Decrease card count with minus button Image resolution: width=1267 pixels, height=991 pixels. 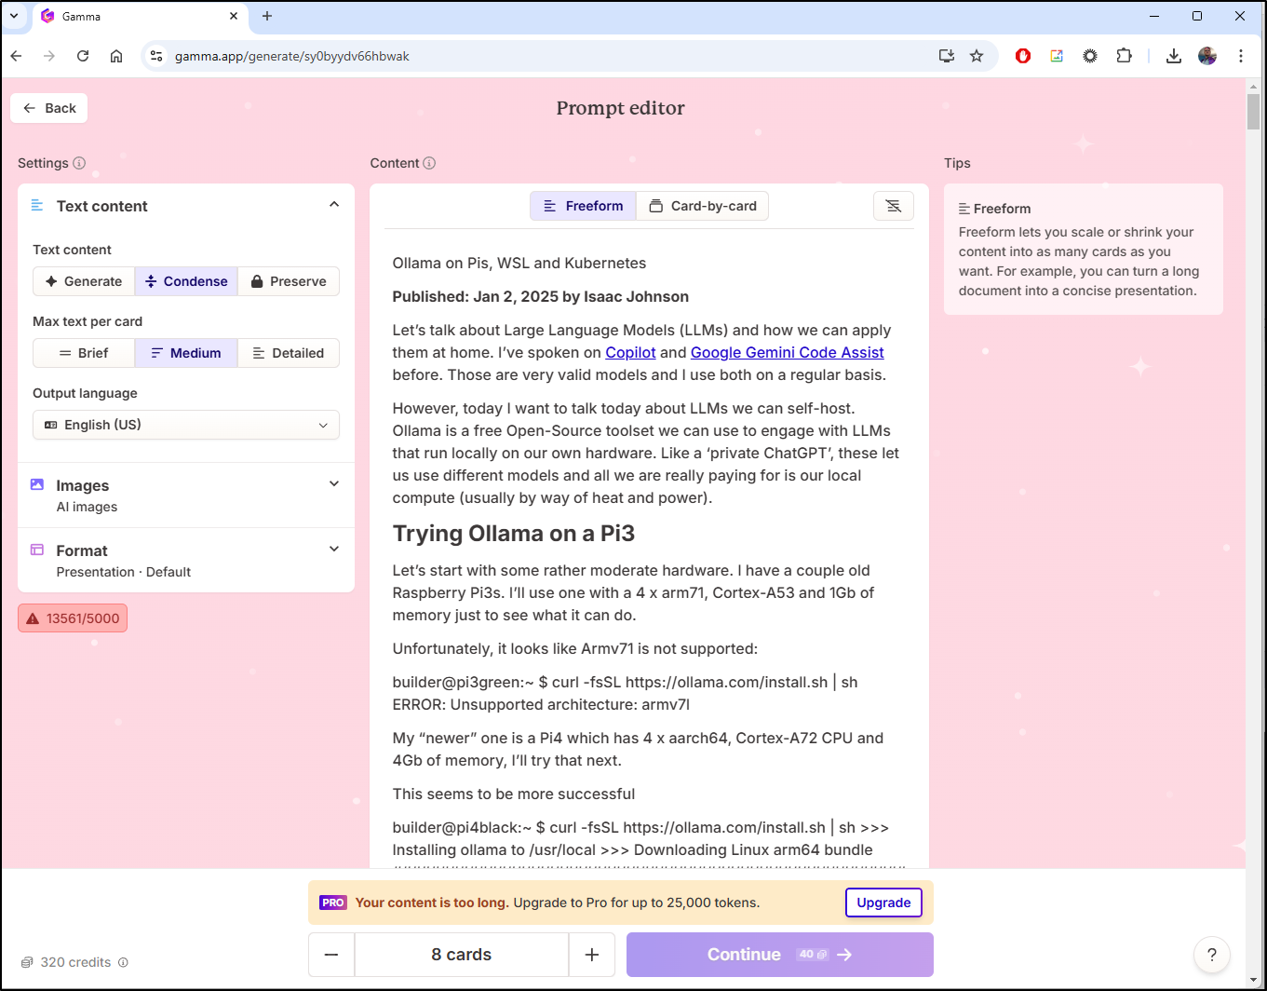(331, 955)
